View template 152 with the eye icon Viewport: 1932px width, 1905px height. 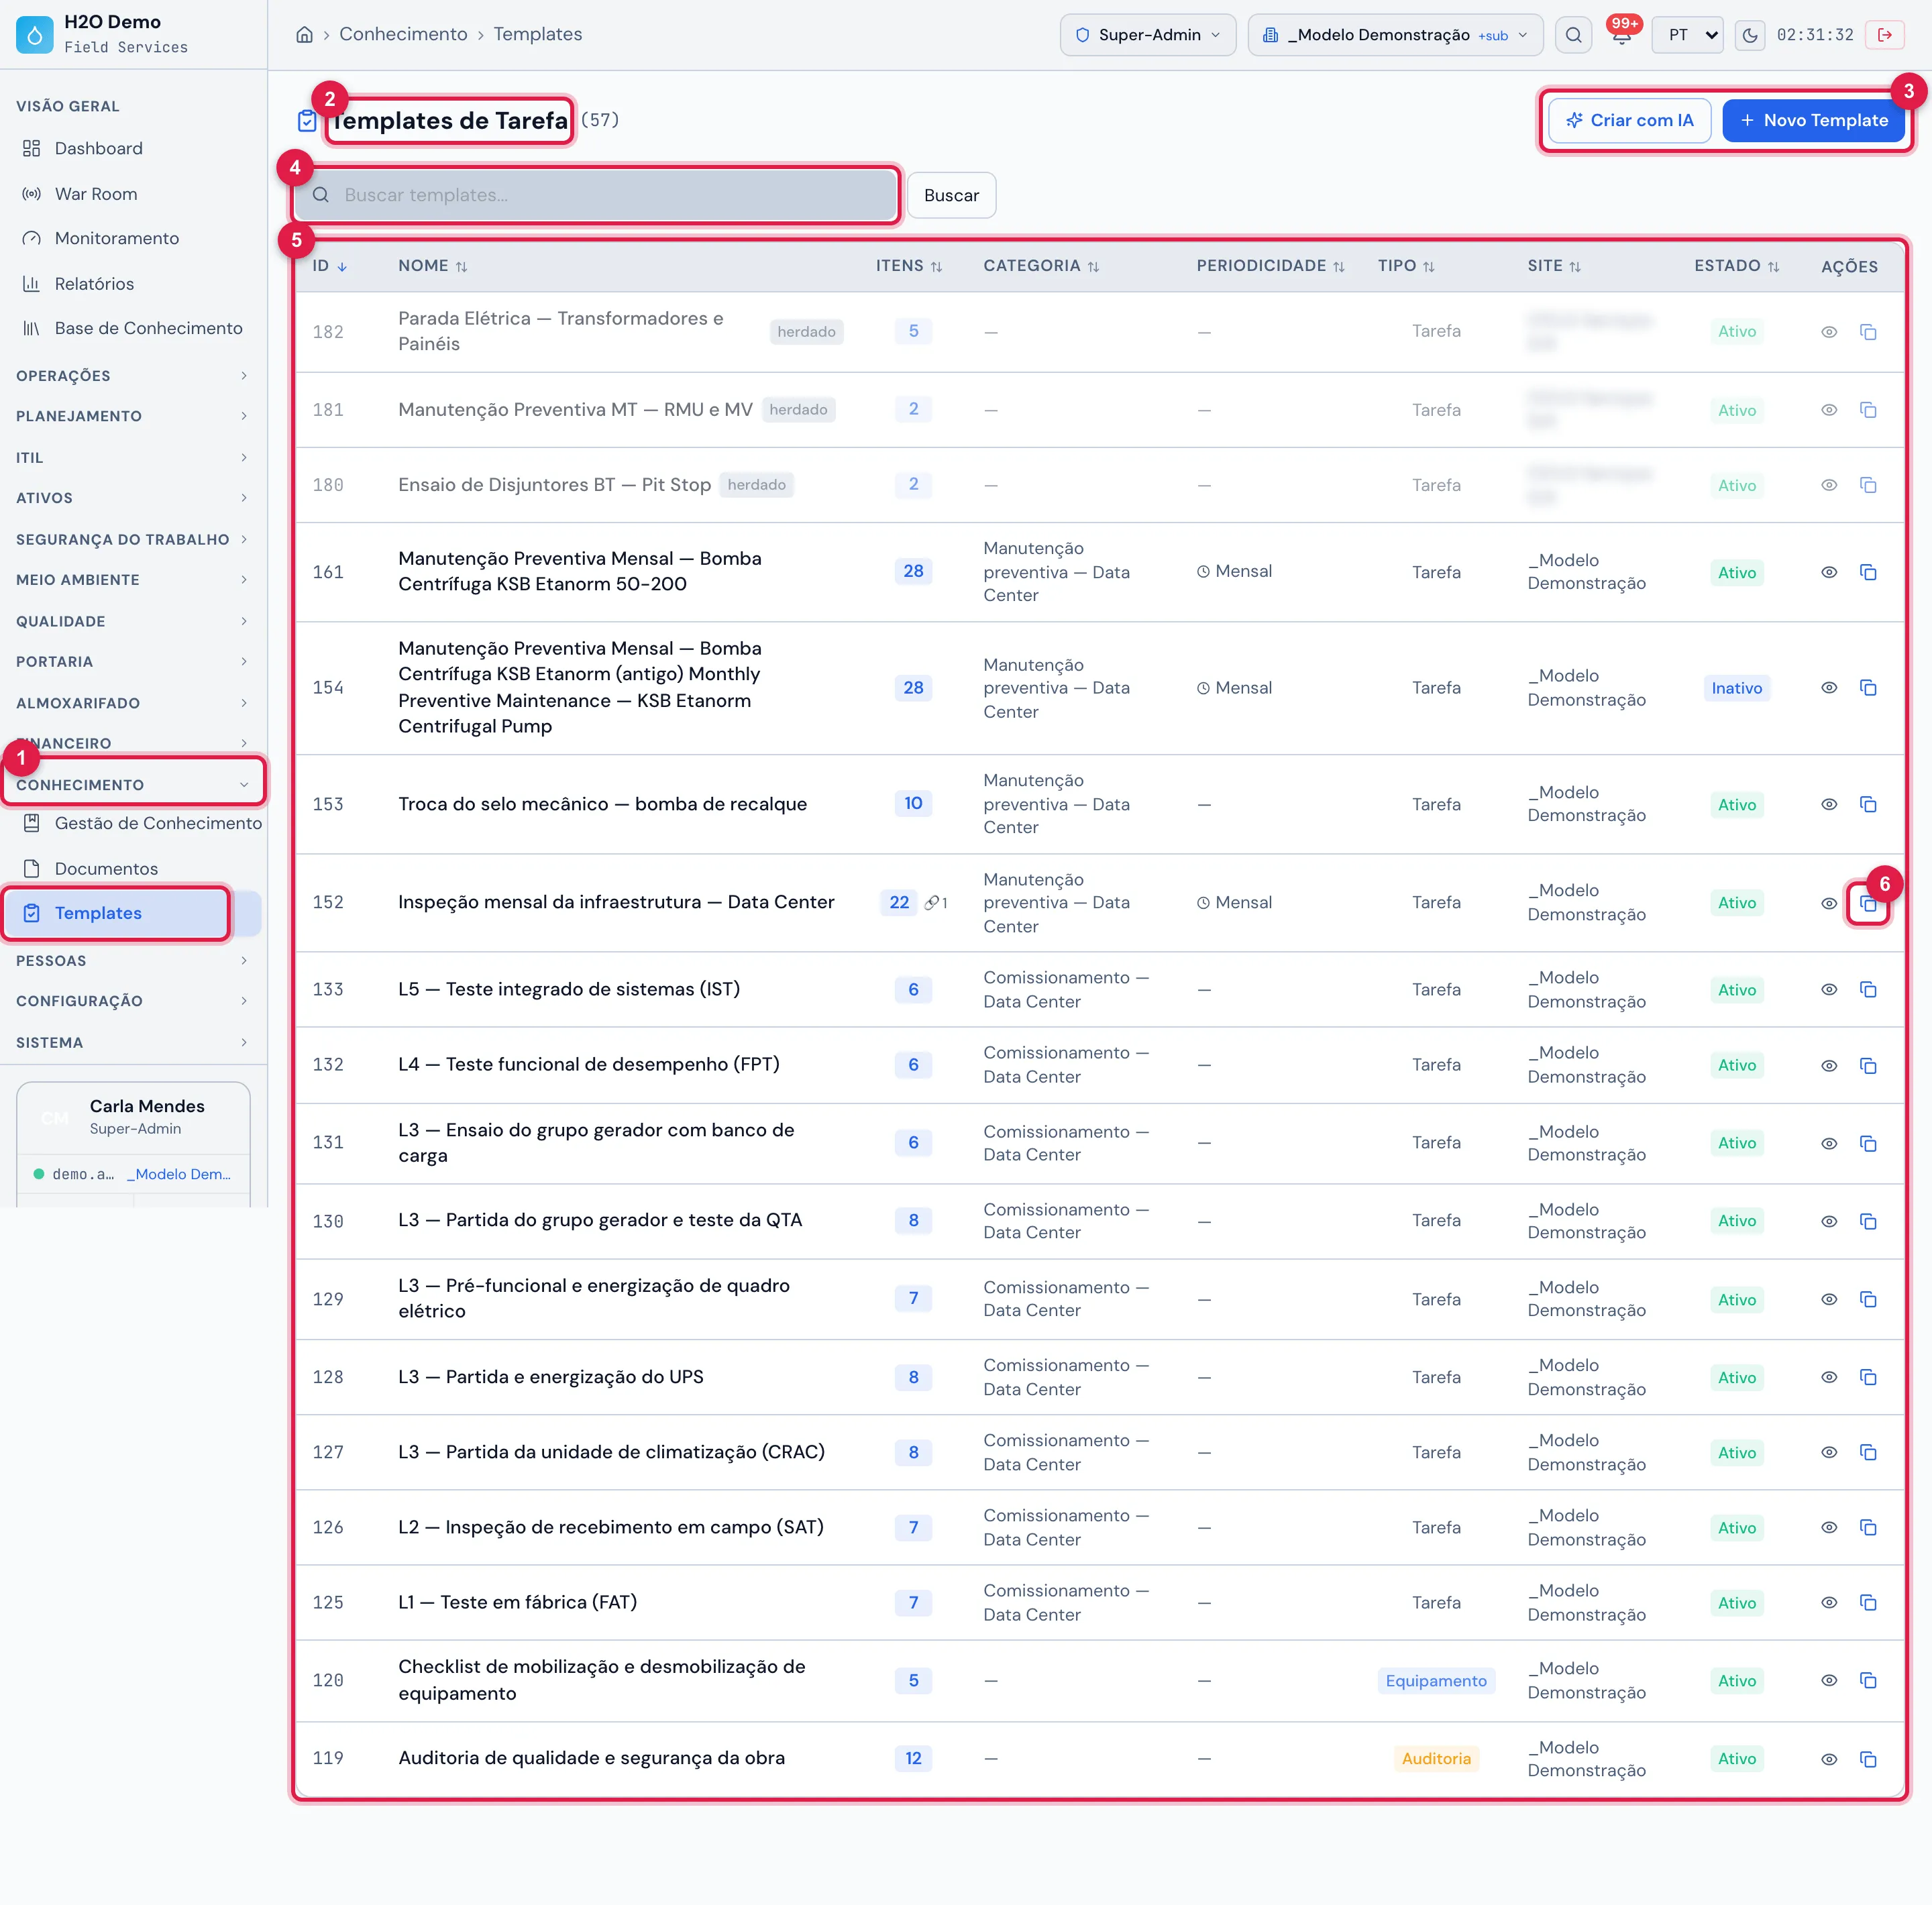click(1828, 904)
